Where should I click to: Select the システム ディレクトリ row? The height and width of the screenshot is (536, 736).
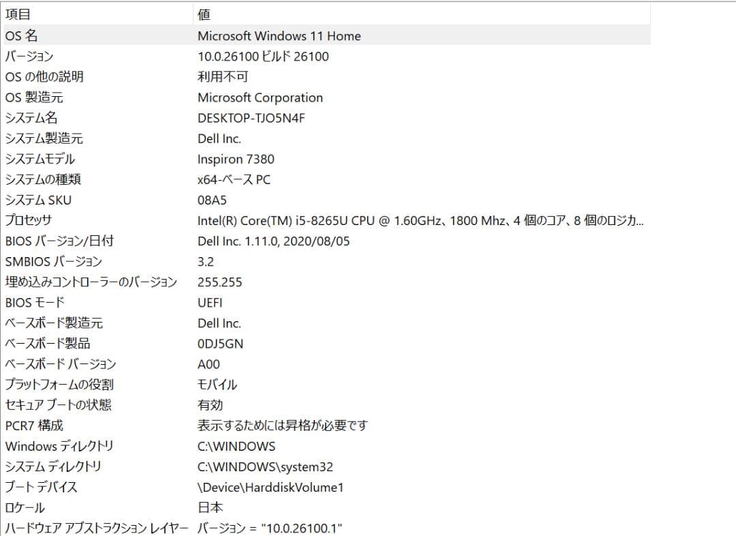click(x=256, y=466)
